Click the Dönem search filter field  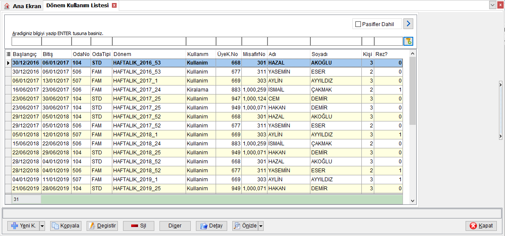tap(149, 41)
